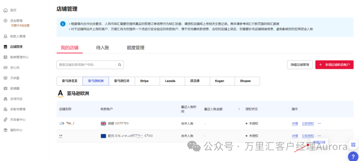Click the 资金管理 icon in sidebar

[x=5, y=21]
